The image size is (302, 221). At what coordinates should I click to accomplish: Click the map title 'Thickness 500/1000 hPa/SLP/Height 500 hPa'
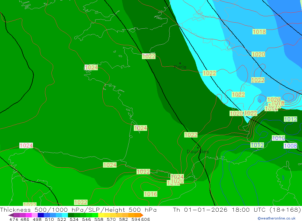pos(78,210)
